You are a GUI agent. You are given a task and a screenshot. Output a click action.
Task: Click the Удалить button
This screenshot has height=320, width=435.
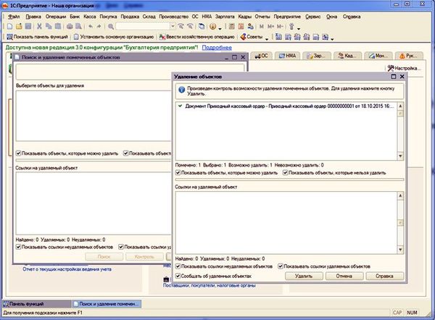[x=304, y=276]
